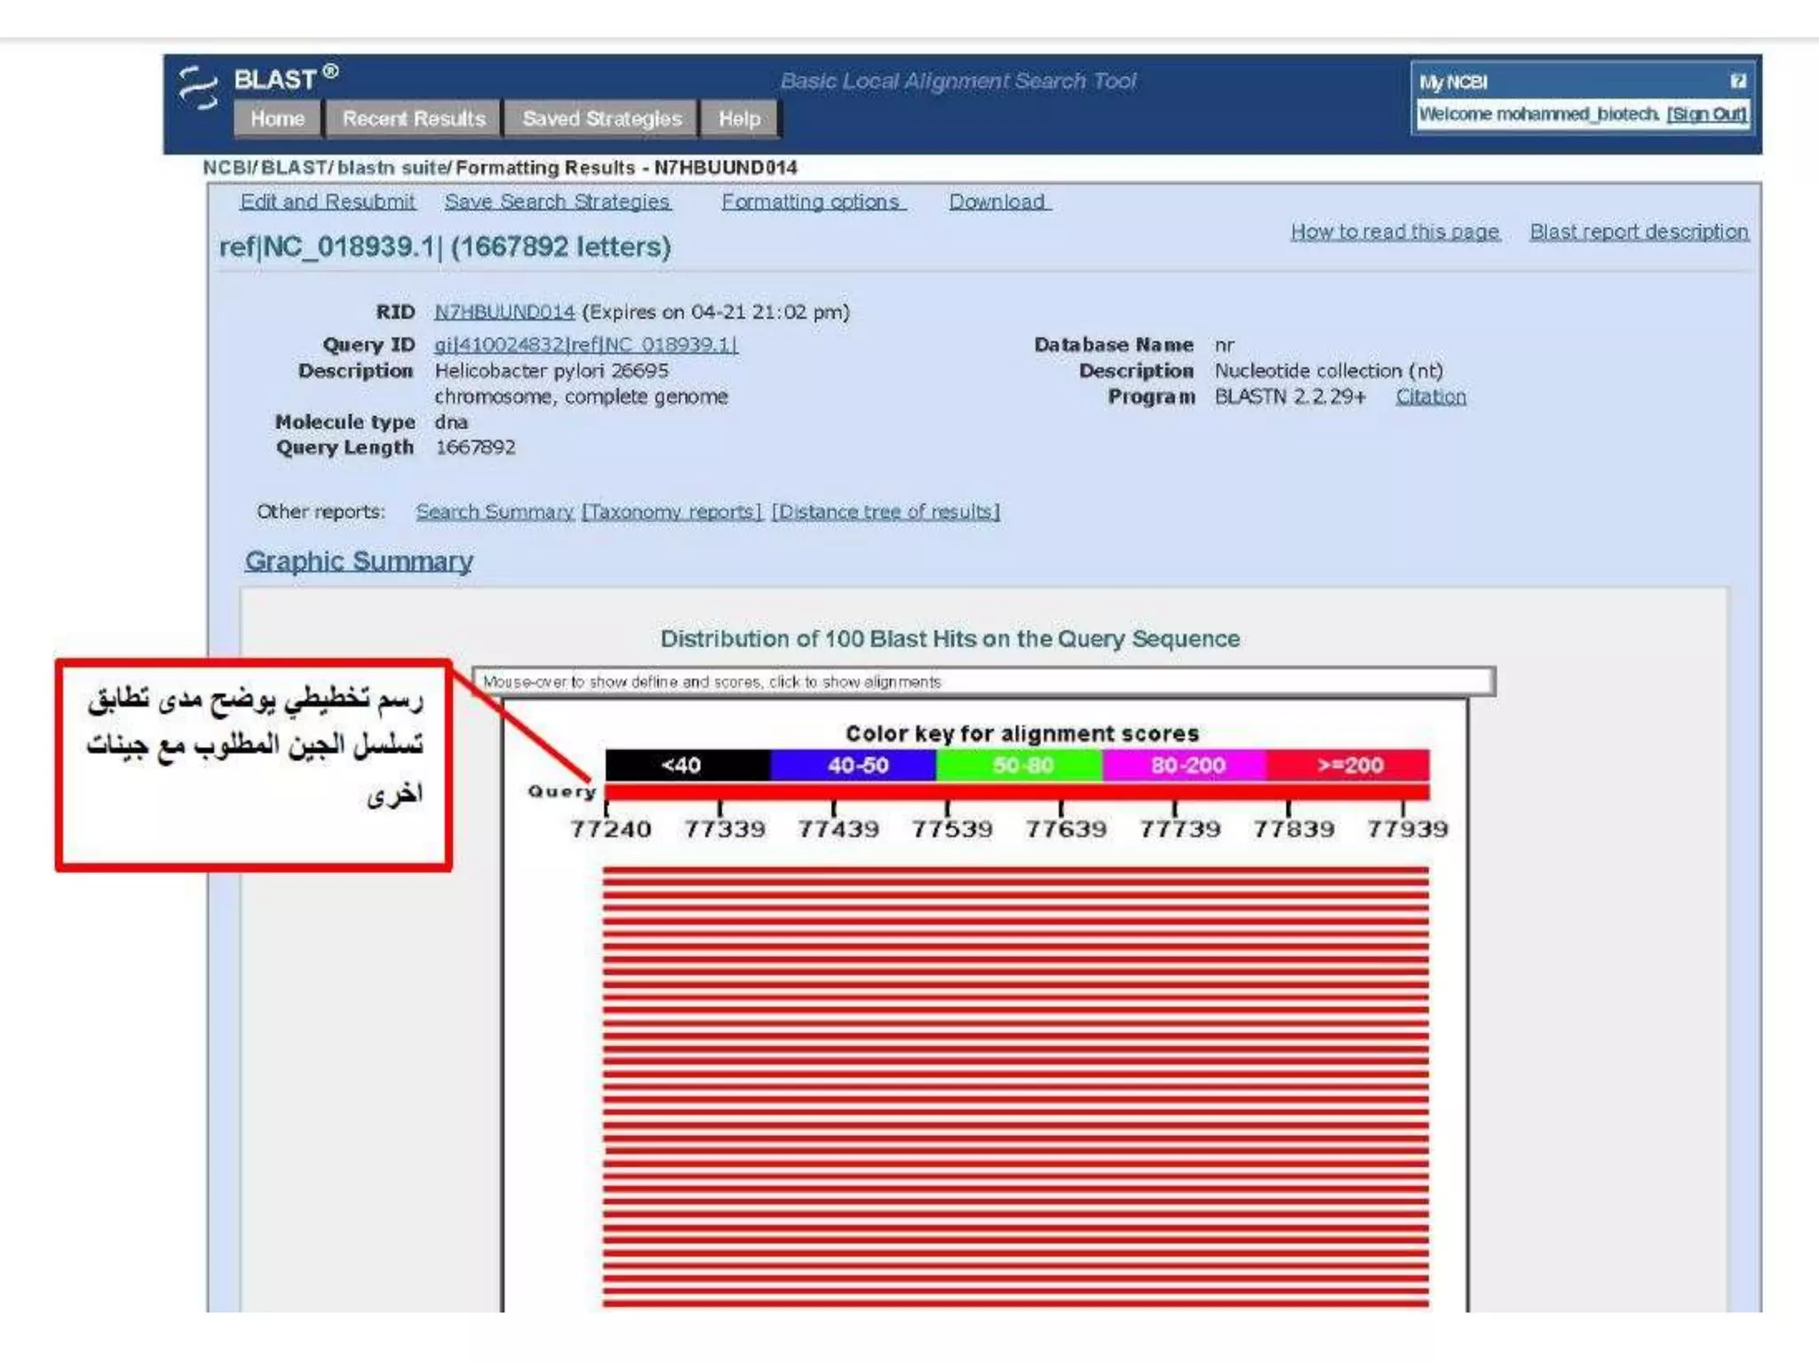1819x1364 pixels.
Task: Click RID N7HBUUND014 link
Action: 504,312
